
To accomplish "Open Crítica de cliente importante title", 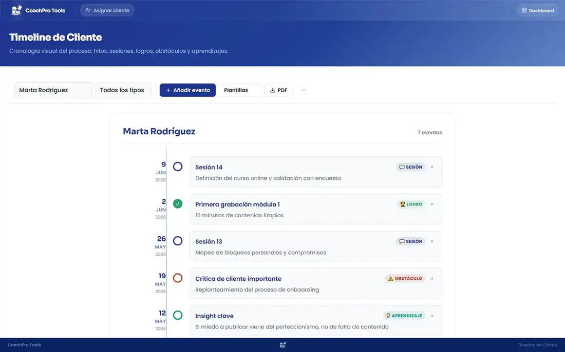I will (238, 279).
